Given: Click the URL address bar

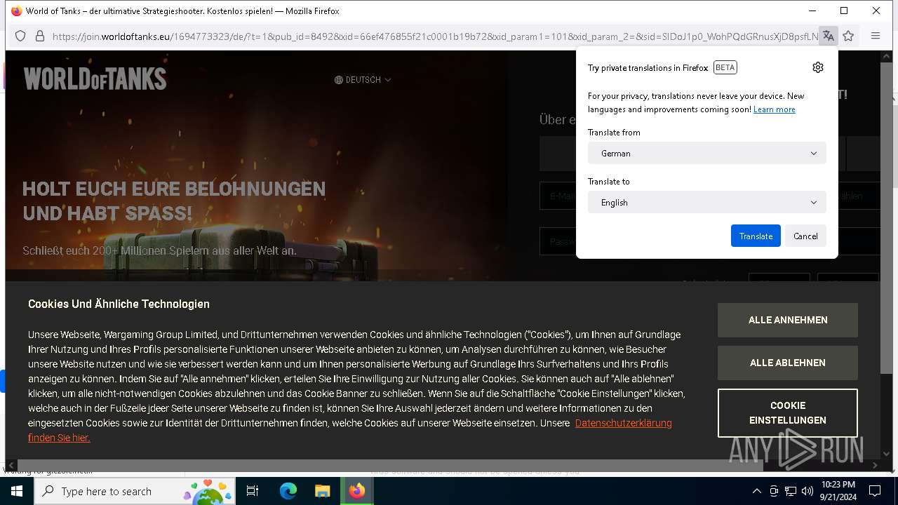Looking at the screenshot, I should pyautogui.click(x=435, y=36).
